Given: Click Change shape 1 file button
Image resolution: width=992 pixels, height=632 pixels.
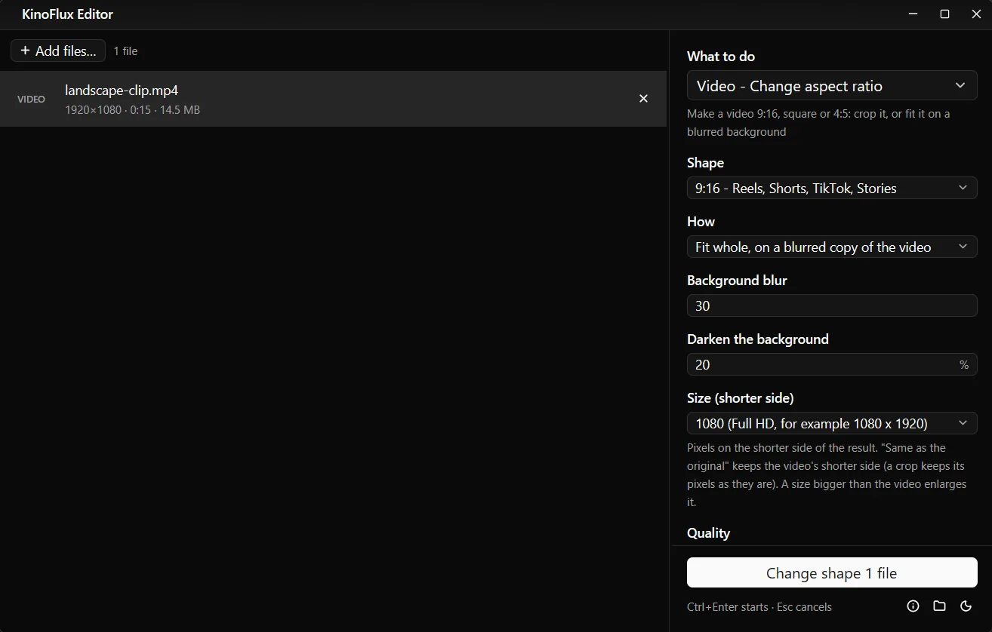Looking at the screenshot, I should pyautogui.click(x=832, y=572).
